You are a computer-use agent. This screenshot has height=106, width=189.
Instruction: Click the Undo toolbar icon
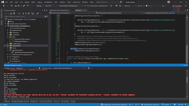pos(27,6)
